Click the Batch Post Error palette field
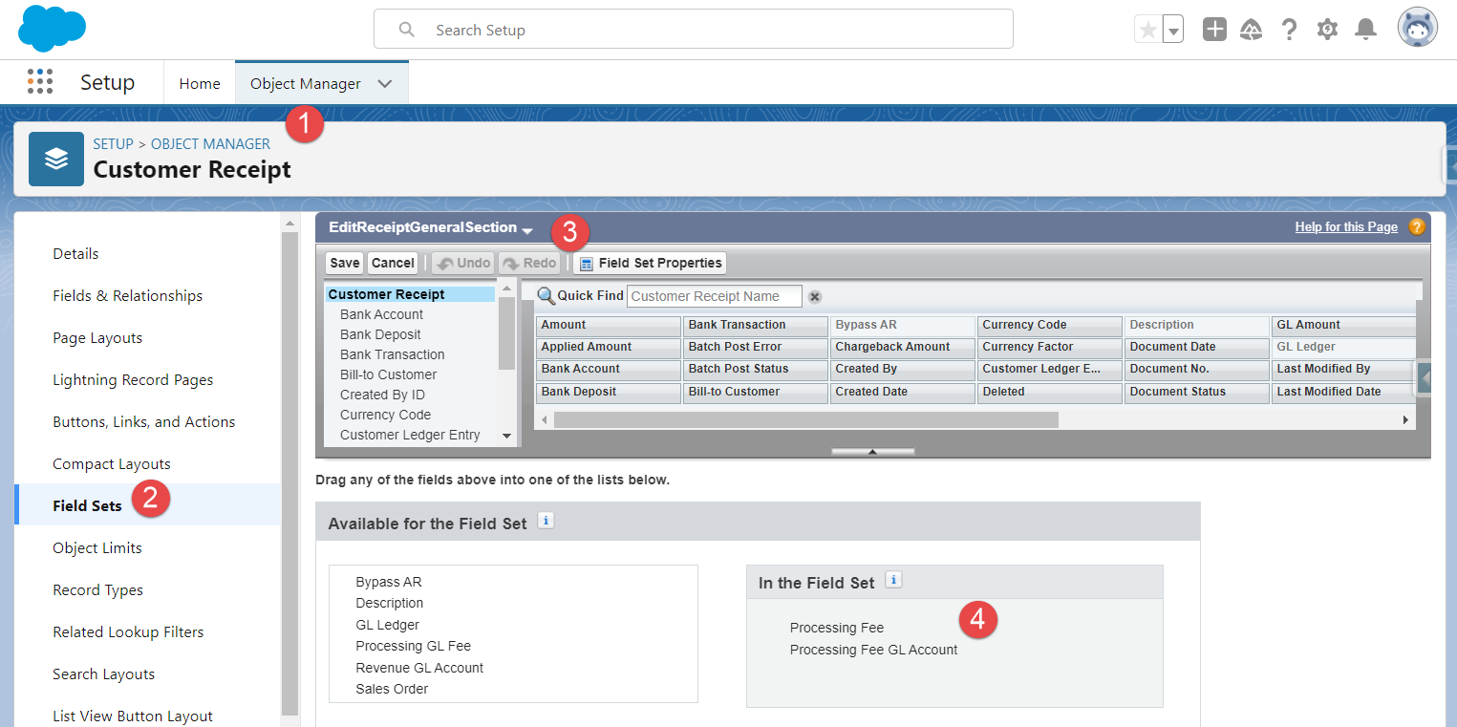 [x=756, y=347]
